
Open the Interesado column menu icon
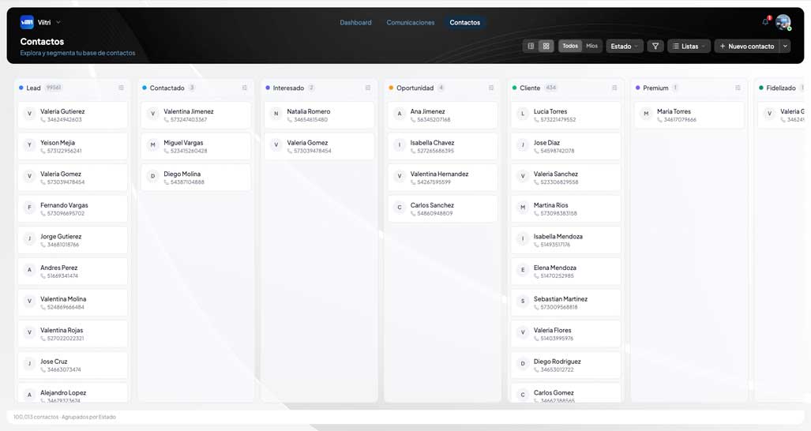point(368,88)
